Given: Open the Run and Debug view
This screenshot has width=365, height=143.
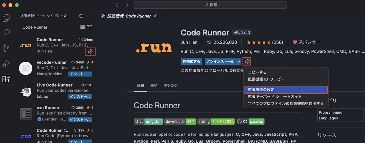Looking at the screenshot, I should coord(6,63).
